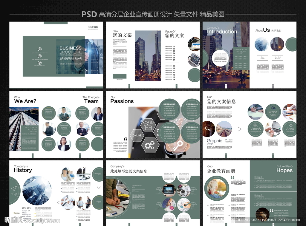
Task: Click the Future Plan& Hopes heading
Action: [284, 169]
